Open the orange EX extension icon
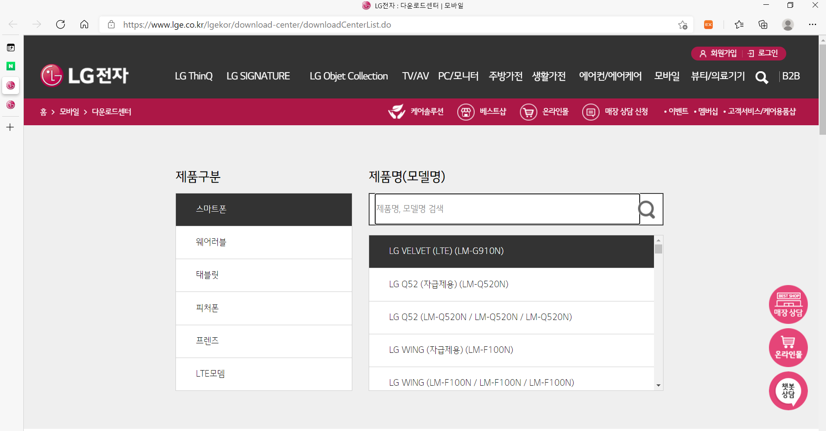This screenshot has height=431, width=826. (708, 25)
